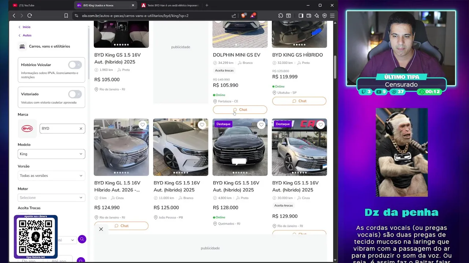The image size is (469, 263).
Task: Open the BYD King GS R$ 105.000 listing title
Action: (x=118, y=58)
